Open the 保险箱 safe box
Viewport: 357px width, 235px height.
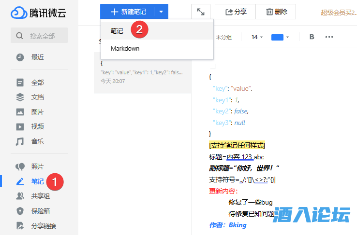[40, 211]
